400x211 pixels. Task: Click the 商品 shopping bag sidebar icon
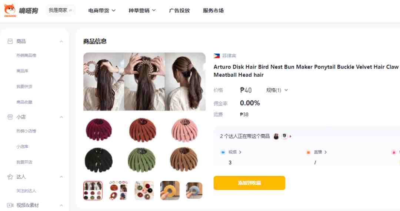10,41
